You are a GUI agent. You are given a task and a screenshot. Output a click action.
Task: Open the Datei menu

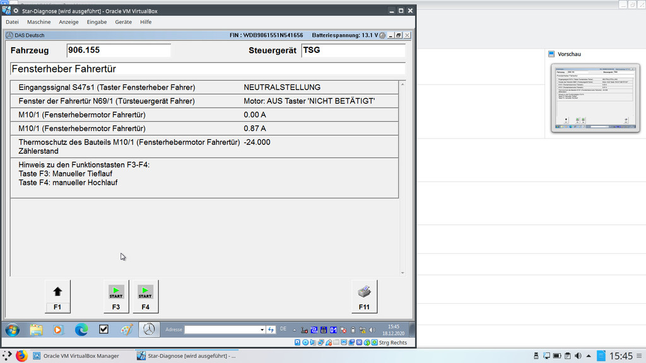(x=13, y=22)
